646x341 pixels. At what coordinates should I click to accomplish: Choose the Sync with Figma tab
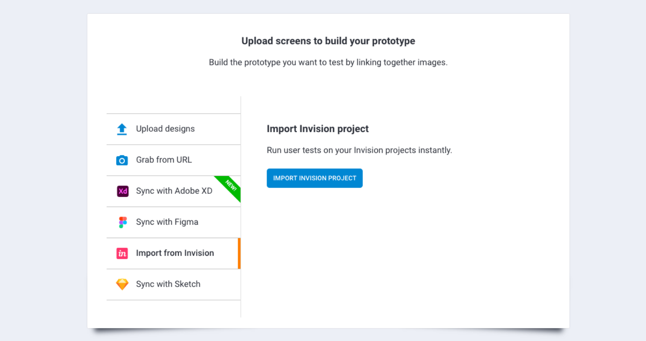point(174,222)
